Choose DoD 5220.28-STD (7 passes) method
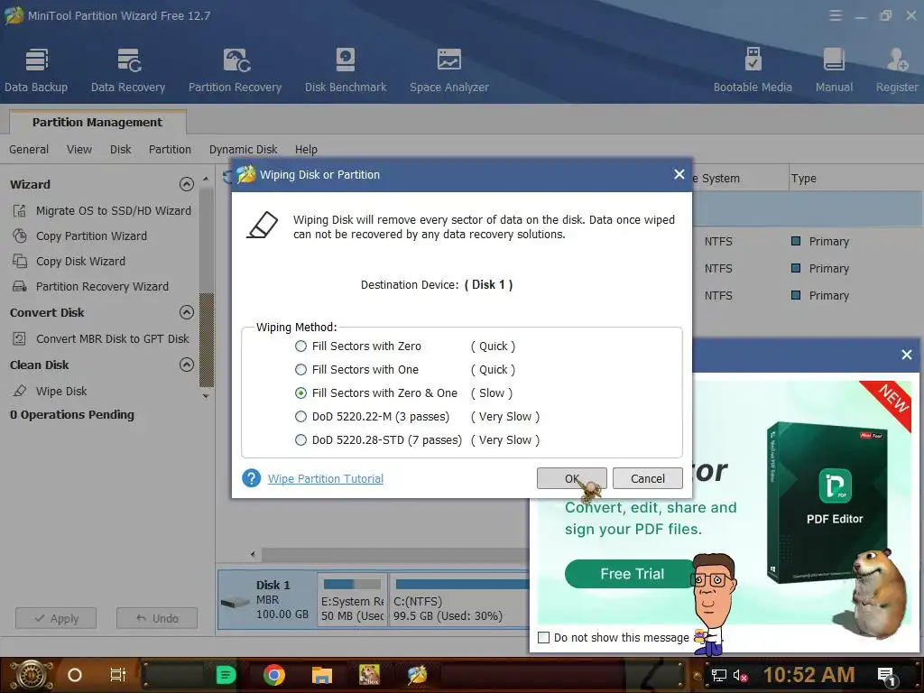 pyautogui.click(x=300, y=440)
